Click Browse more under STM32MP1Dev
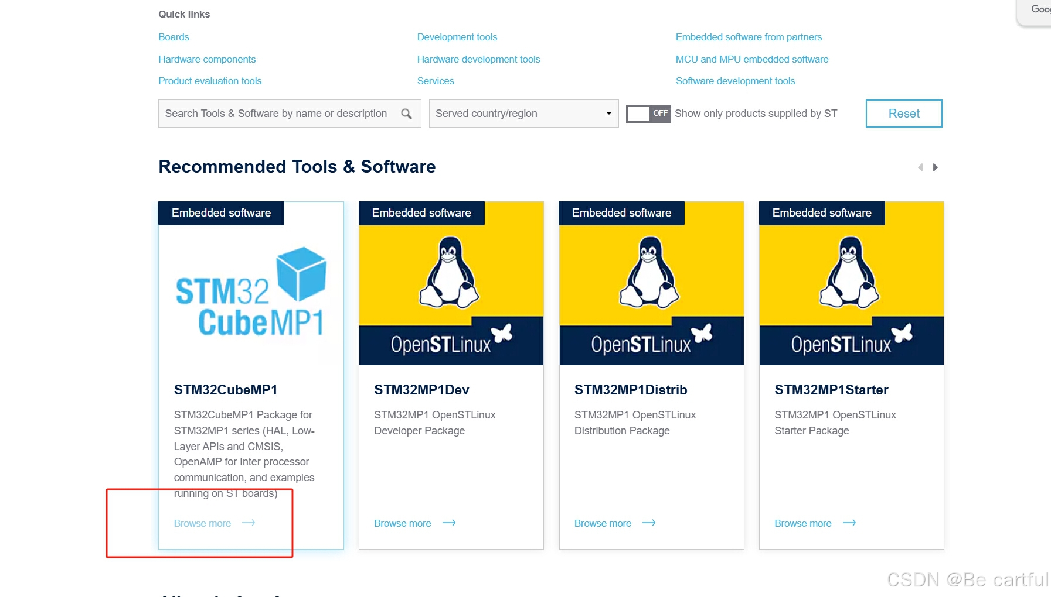Image resolution: width=1051 pixels, height=597 pixels. (x=403, y=523)
